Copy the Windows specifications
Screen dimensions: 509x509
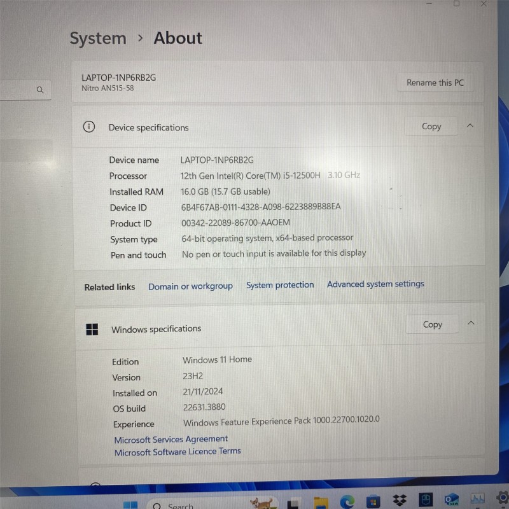pos(433,324)
